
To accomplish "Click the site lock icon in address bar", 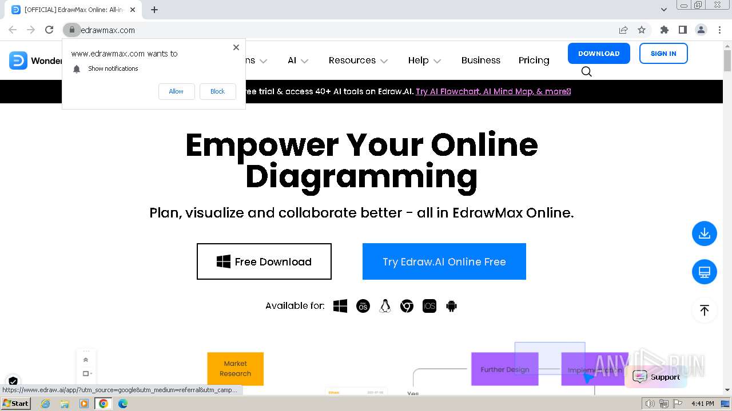I will (71, 30).
